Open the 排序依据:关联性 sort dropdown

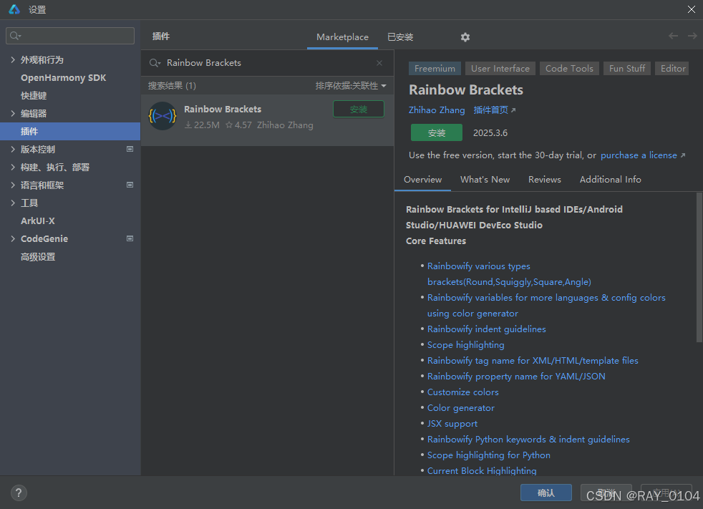tap(351, 86)
